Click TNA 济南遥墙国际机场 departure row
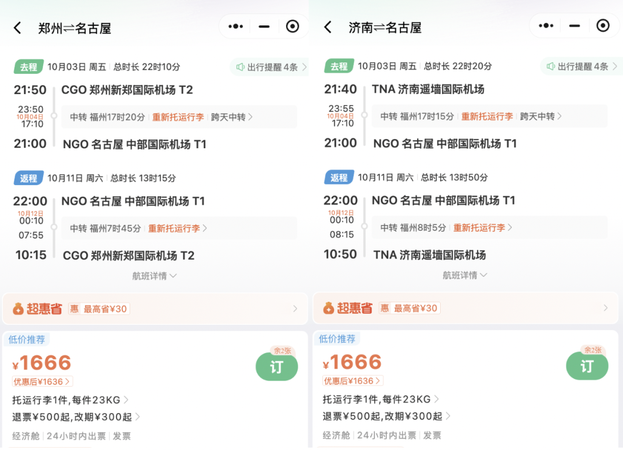The height and width of the screenshot is (450, 623). coord(428,89)
